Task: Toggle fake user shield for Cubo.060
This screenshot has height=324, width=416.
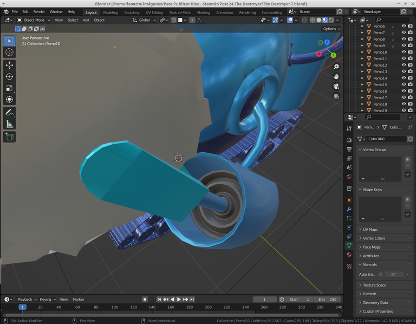Action: tap(410, 139)
